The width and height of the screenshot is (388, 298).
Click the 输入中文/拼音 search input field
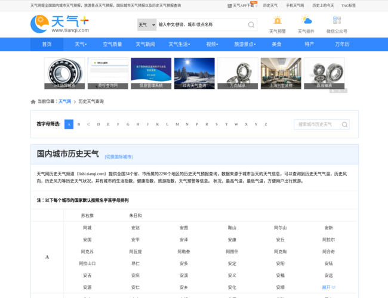(x=202, y=24)
